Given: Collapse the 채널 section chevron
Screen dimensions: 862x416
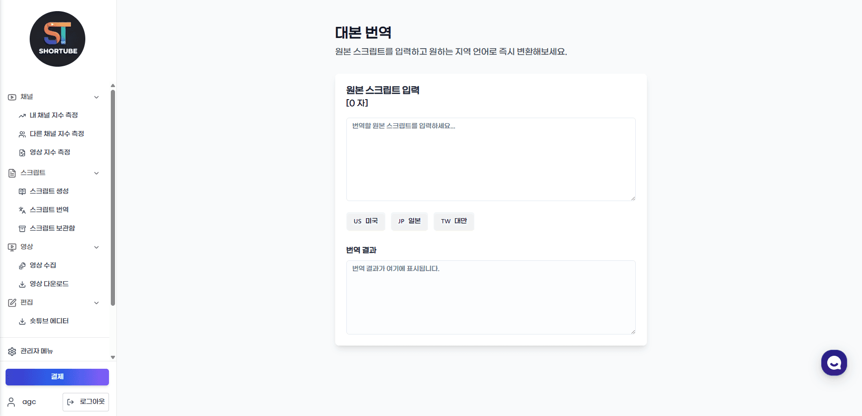Looking at the screenshot, I should (96, 97).
